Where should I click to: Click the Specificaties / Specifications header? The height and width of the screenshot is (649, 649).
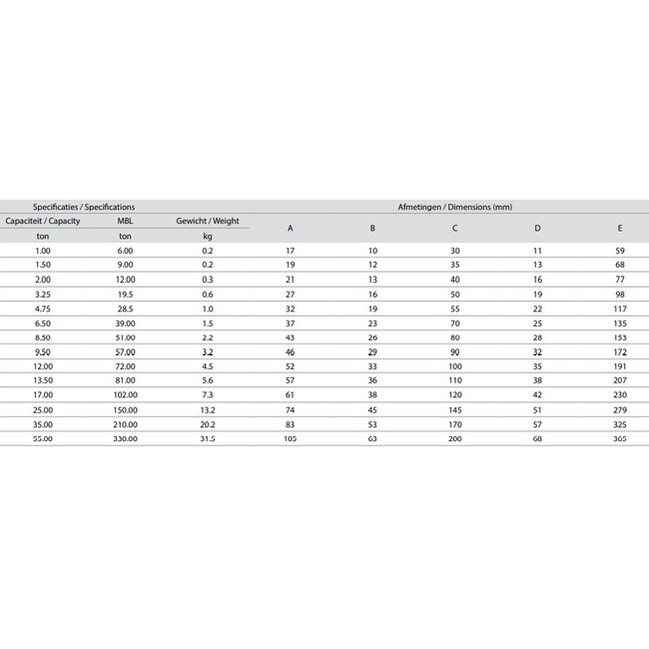(x=84, y=207)
